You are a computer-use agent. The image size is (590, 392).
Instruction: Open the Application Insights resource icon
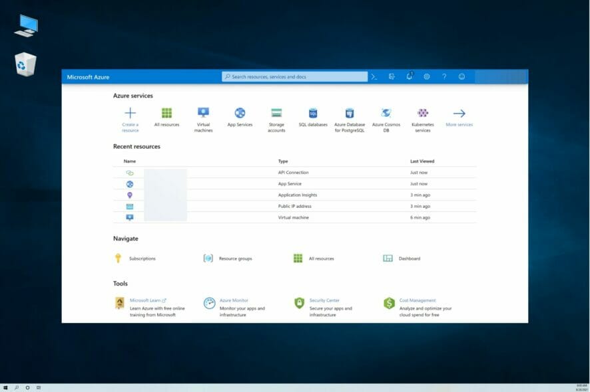pos(130,195)
